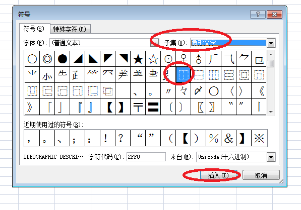Select the highlighted ideographic description character
This screenshot has width=301, height=210.
[x=184, y=75]
